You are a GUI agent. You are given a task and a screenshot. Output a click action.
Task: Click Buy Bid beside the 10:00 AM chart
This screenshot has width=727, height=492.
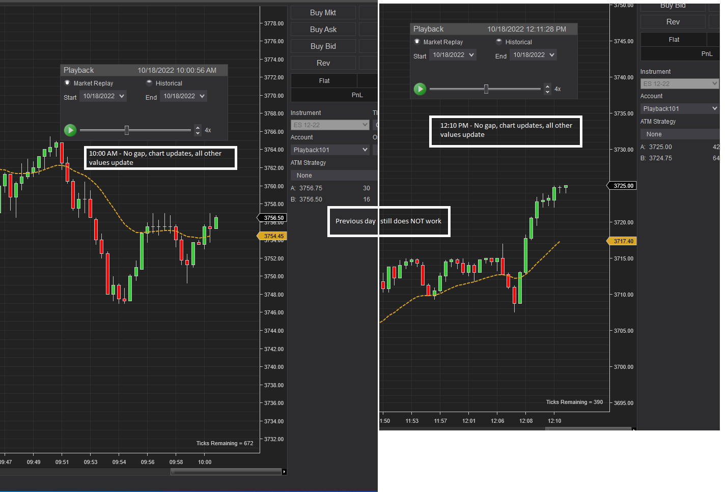tap(323, 46)
